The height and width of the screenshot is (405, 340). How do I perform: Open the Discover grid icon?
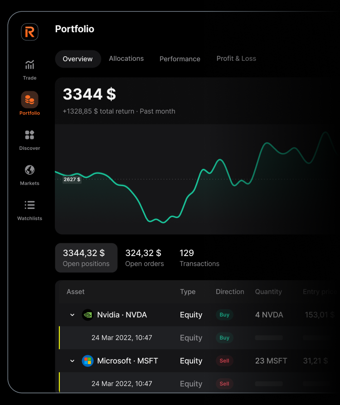(29, 135)
